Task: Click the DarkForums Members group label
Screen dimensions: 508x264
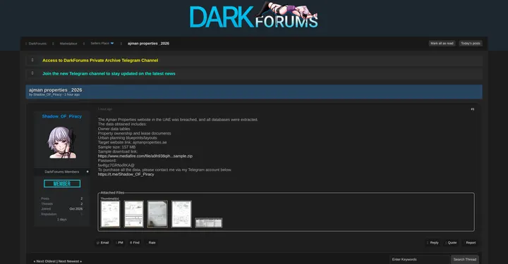Action: coord(62,172)
